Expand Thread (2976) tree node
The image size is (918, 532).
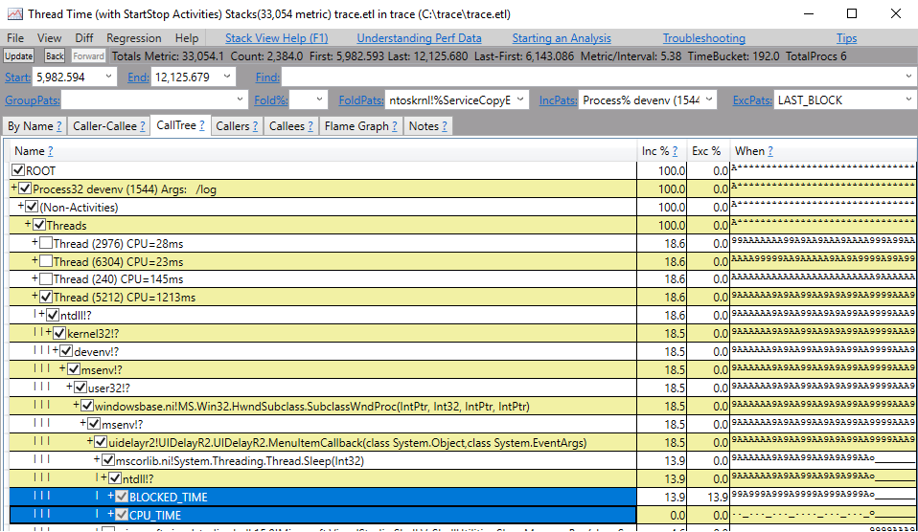tap(34, 243)
